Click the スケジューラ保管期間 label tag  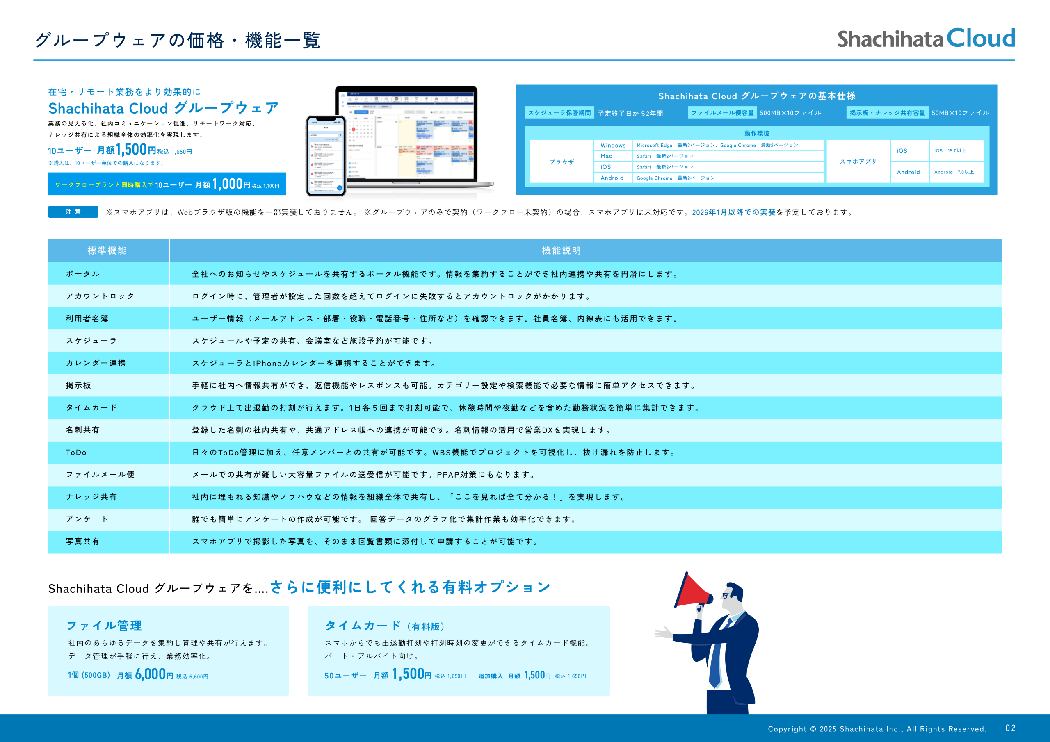(559, 112)
